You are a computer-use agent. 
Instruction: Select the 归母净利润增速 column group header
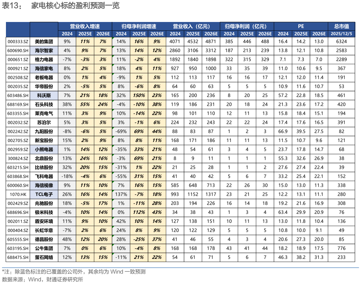[139, 26]
